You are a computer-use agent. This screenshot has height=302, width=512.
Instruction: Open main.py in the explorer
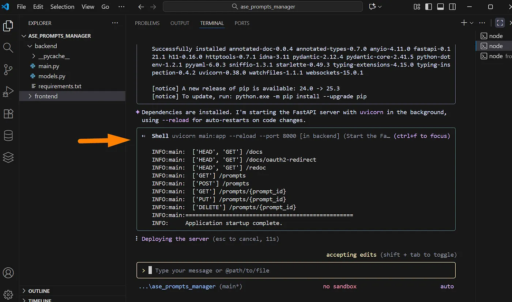pos(49,66)
